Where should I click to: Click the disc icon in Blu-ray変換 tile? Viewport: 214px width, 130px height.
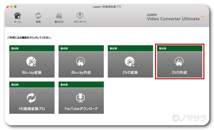pos(31,61)
